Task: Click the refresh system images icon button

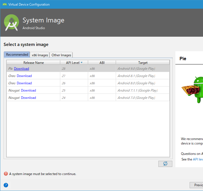Action: 165,164
